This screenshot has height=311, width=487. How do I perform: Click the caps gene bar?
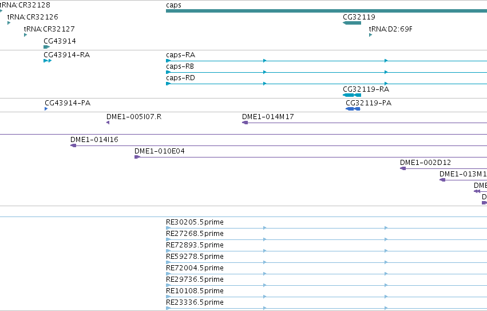tap(326, 11)
